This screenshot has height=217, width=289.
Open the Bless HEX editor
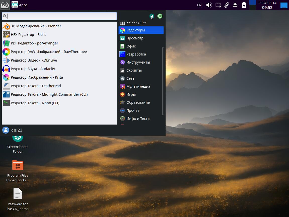(x=28, y=35)
